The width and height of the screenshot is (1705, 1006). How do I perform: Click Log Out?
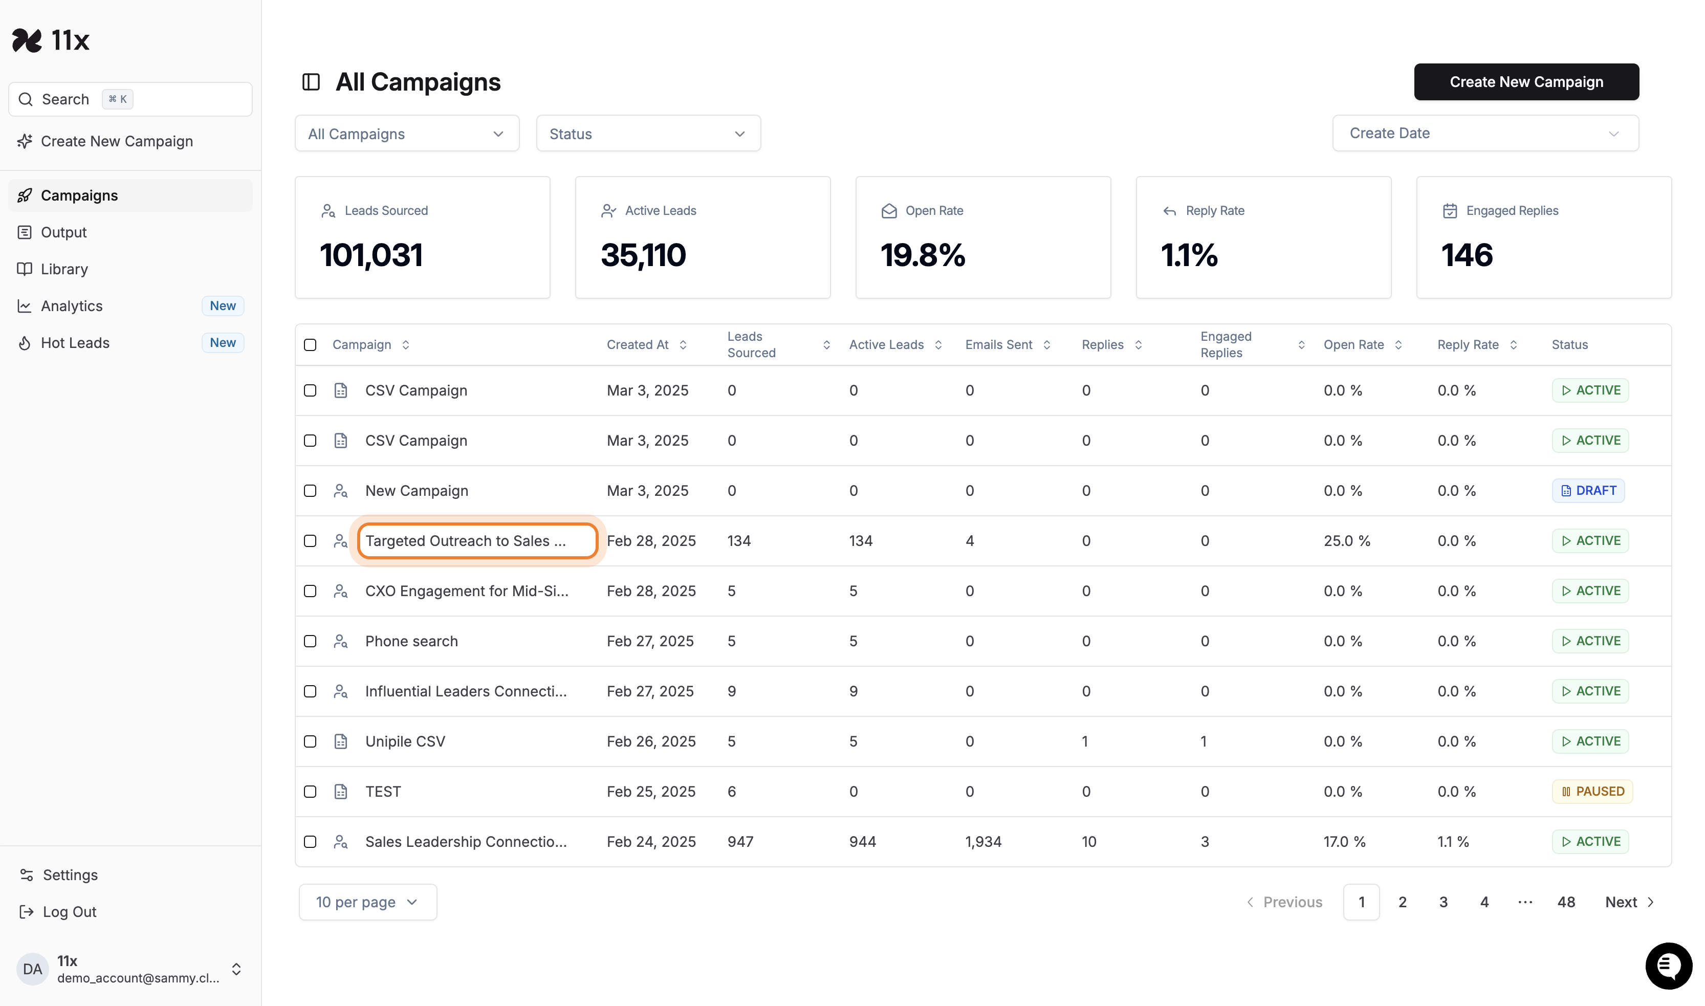pyautogui.click(x=58, y=912)
